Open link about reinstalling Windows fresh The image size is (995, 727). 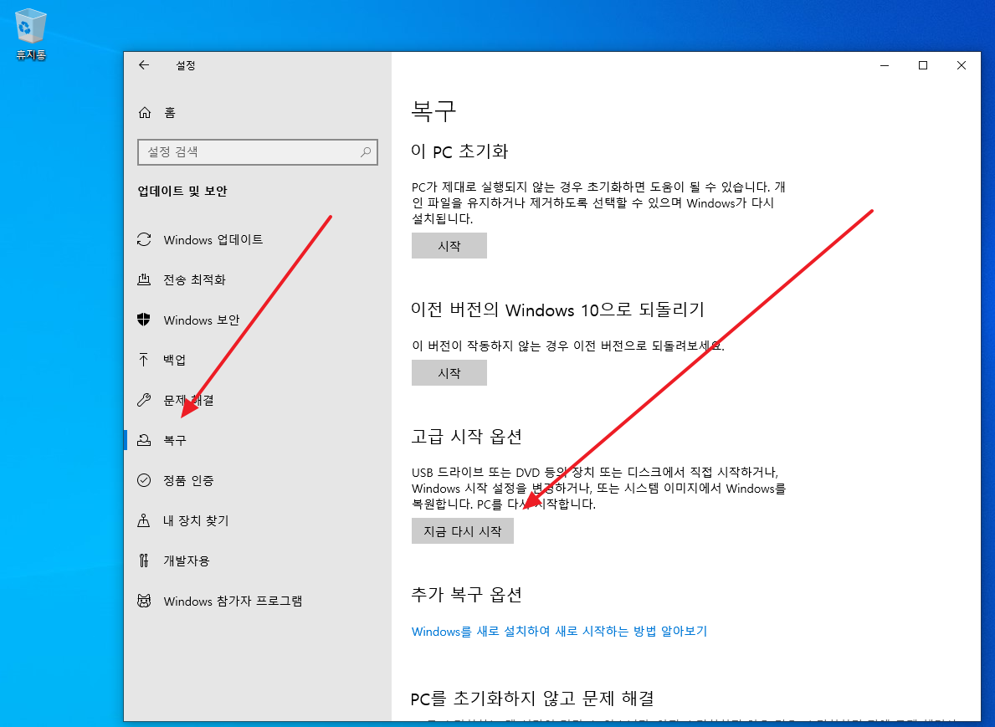pos(559,631)
